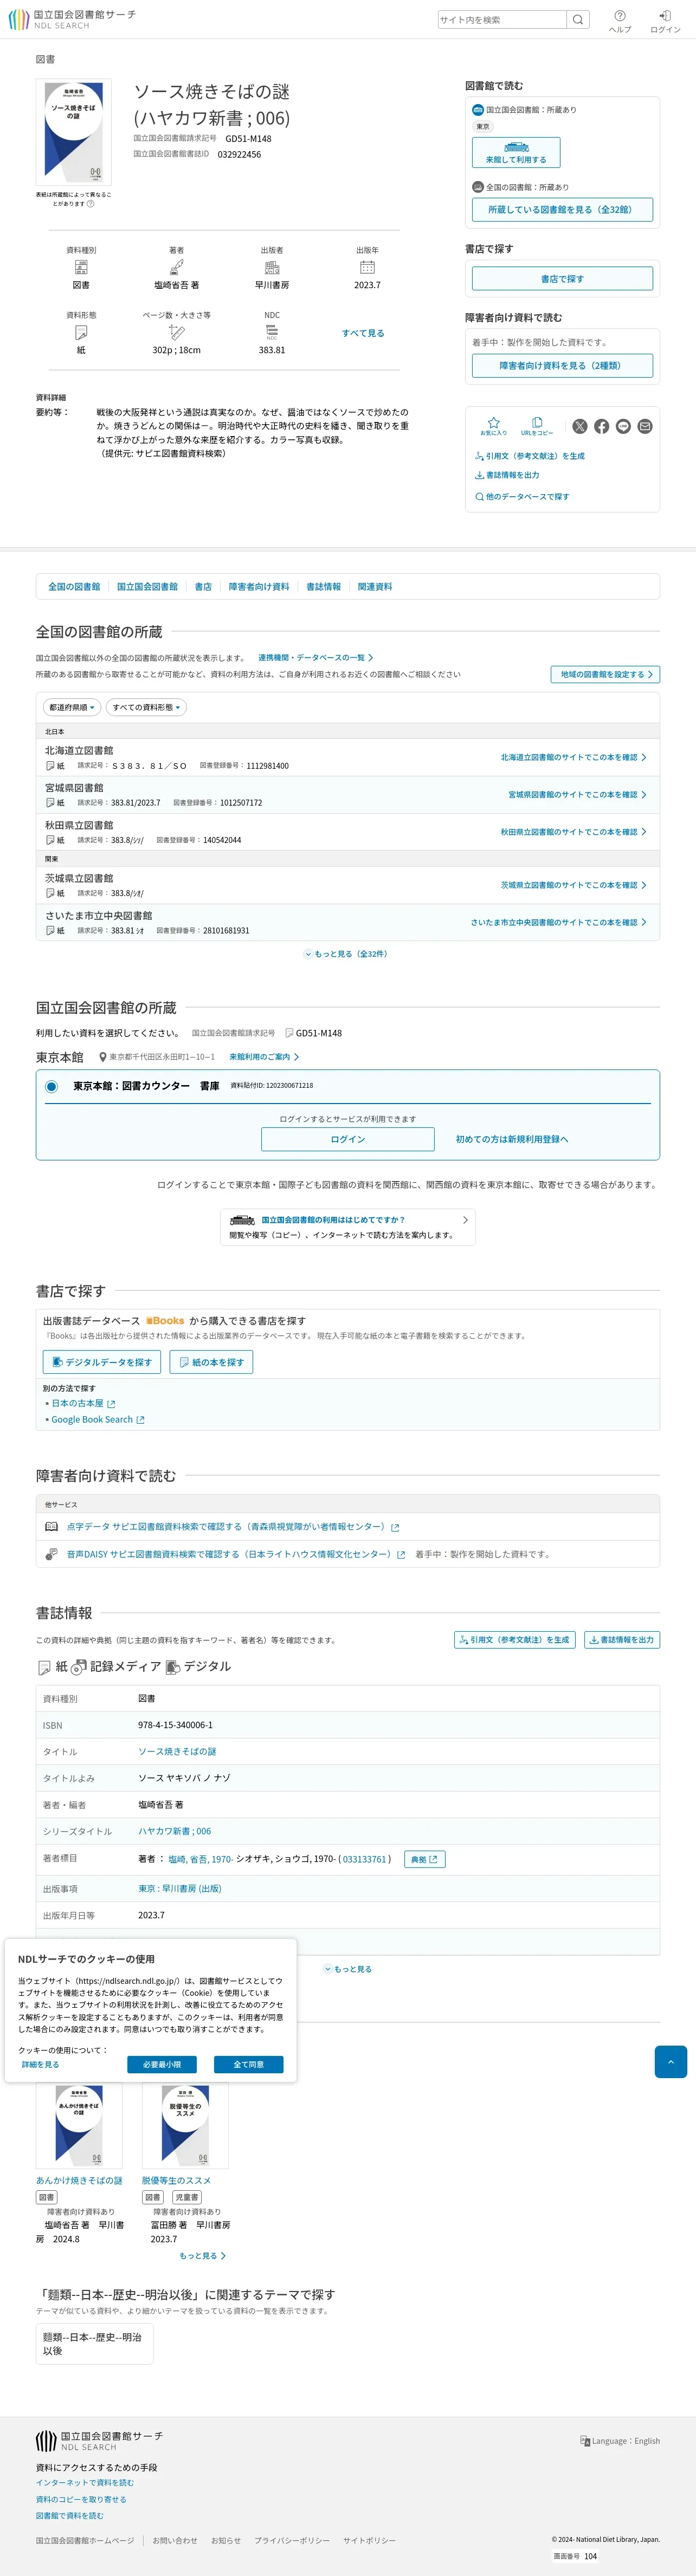Jump to 書店 tab
The width and height of the screenshot is (696, 2576).
[x=203, y=586]
